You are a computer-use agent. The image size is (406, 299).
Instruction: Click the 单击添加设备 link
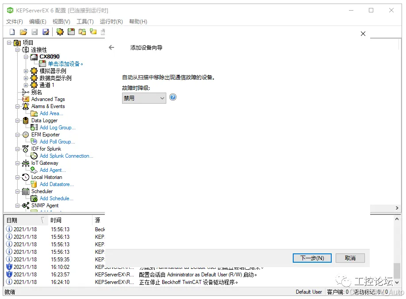point(65,64)
